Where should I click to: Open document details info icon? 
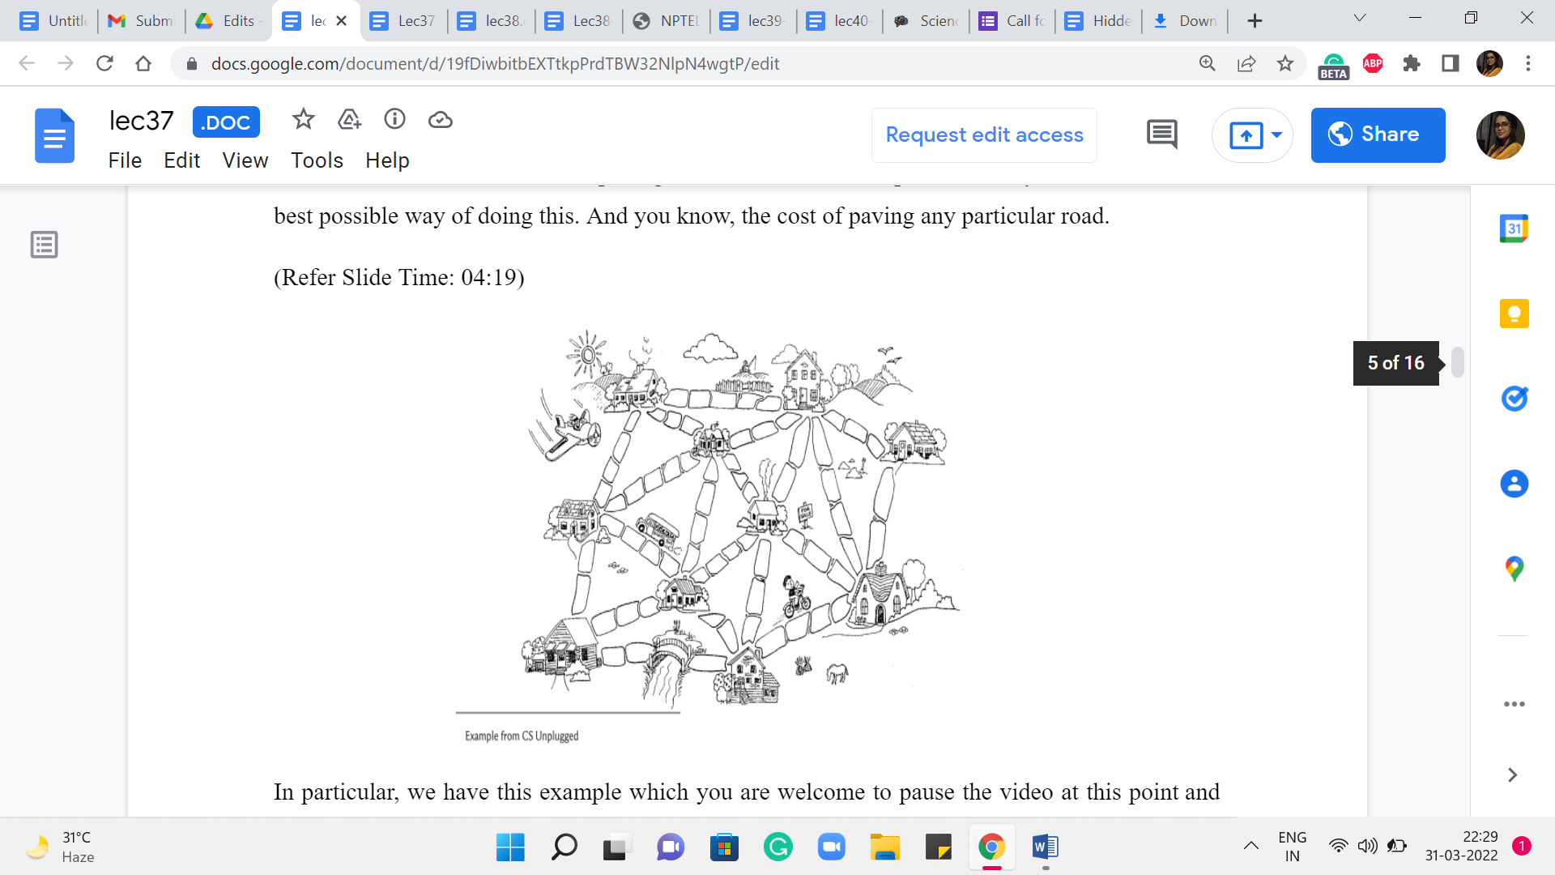394,120
